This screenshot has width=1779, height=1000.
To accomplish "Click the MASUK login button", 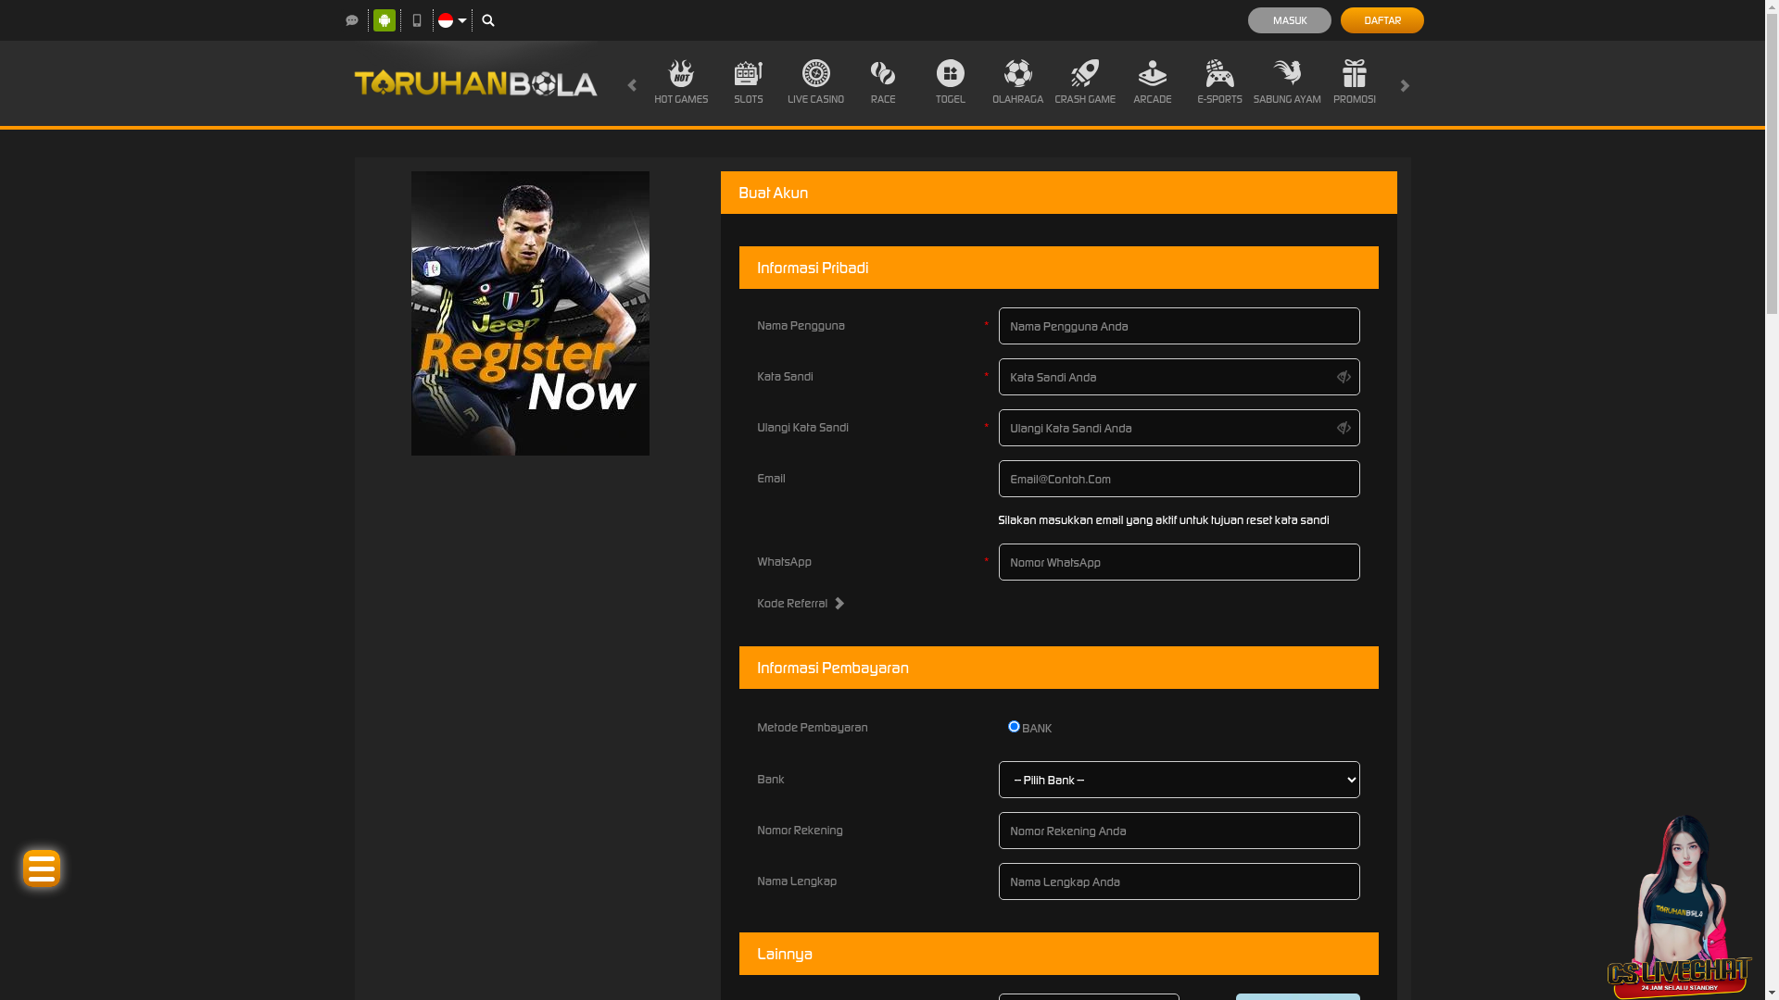I will [1289, 20].
